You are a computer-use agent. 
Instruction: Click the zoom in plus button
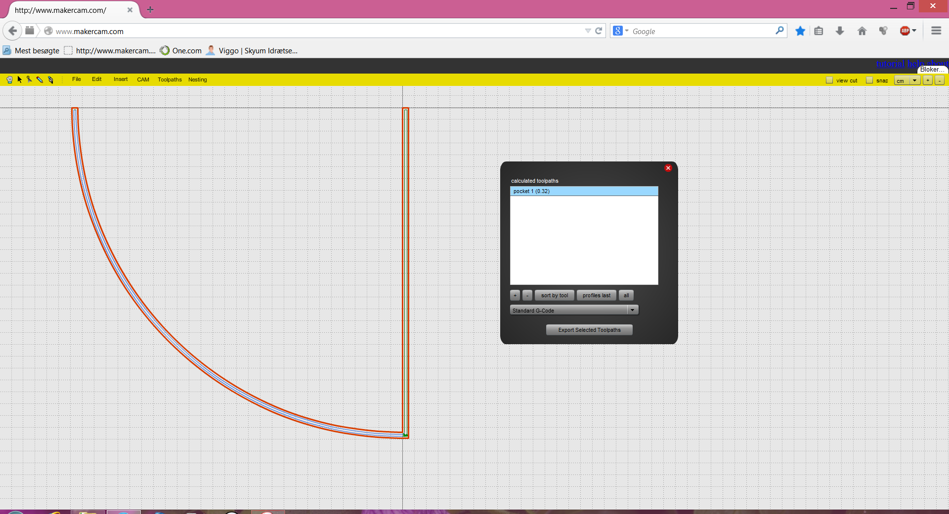[x=928, y=80]
